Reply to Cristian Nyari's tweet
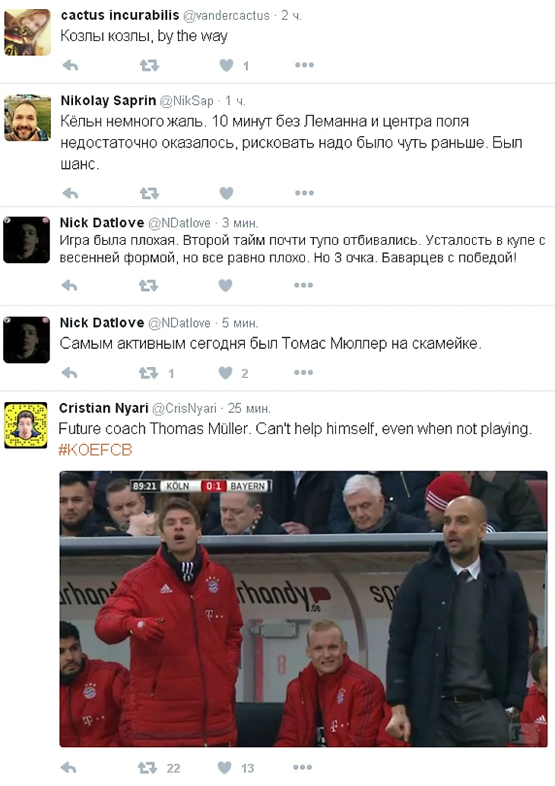555x786 pixels. (x=68, y=768)
